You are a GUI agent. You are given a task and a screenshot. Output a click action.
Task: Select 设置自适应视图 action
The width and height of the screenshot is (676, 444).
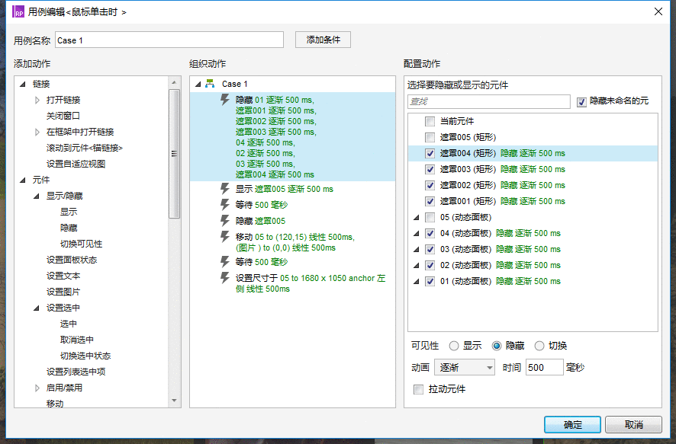pyautogui.click(x=76, y=164)
